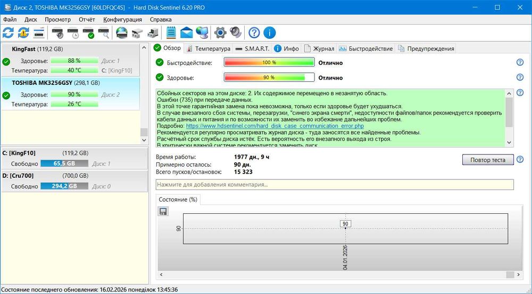Select the C: [KingF10] partition row
532x294 pixels.
tap(74, 158)
